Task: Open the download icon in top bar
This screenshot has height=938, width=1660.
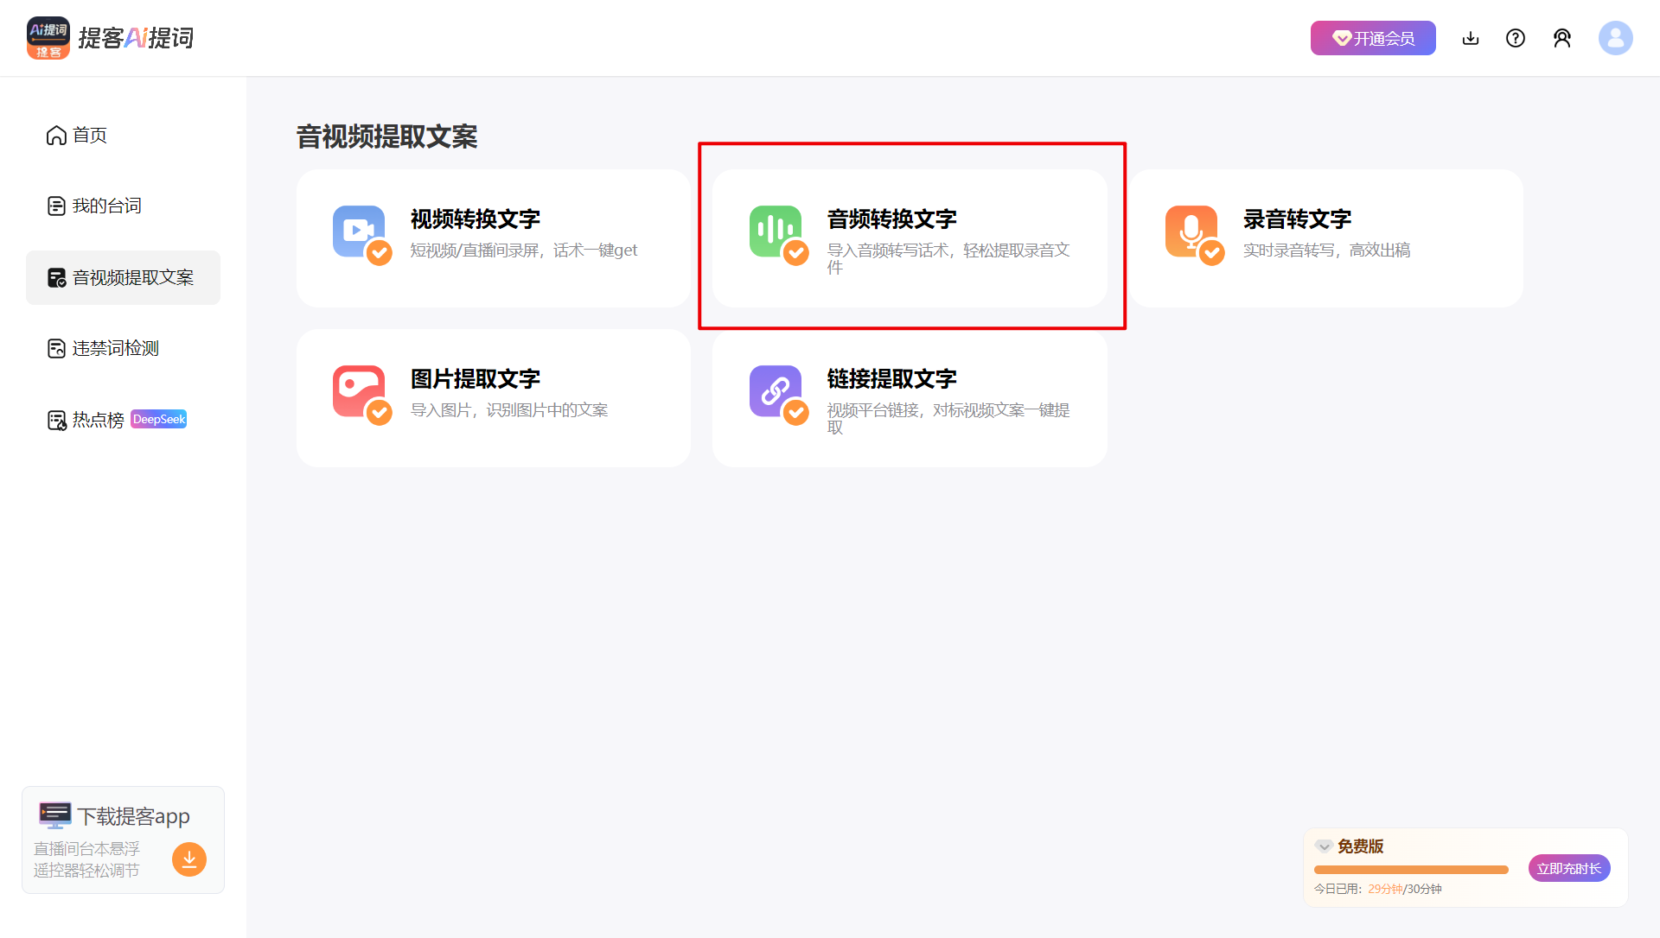Action: (1471, 38)
